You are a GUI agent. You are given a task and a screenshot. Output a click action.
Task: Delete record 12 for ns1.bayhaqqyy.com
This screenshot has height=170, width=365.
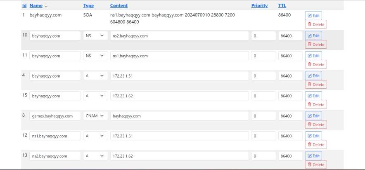coord(316,145)
